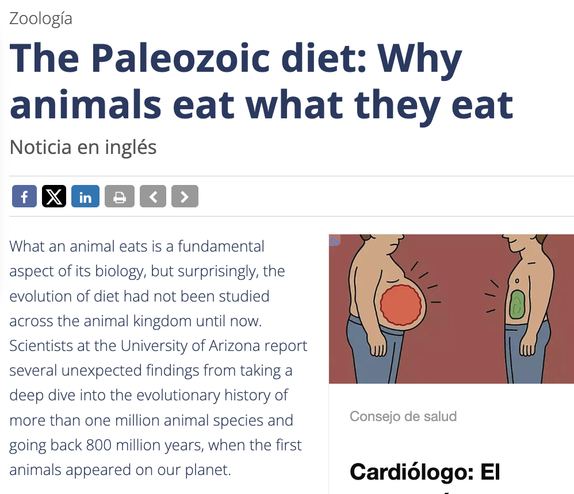Image resolution: width=574 pixels, height=494 pixels.
Task: Open the AdChoices triangle icon on ad
Action: pyautogui.click(x=335, y=242)
